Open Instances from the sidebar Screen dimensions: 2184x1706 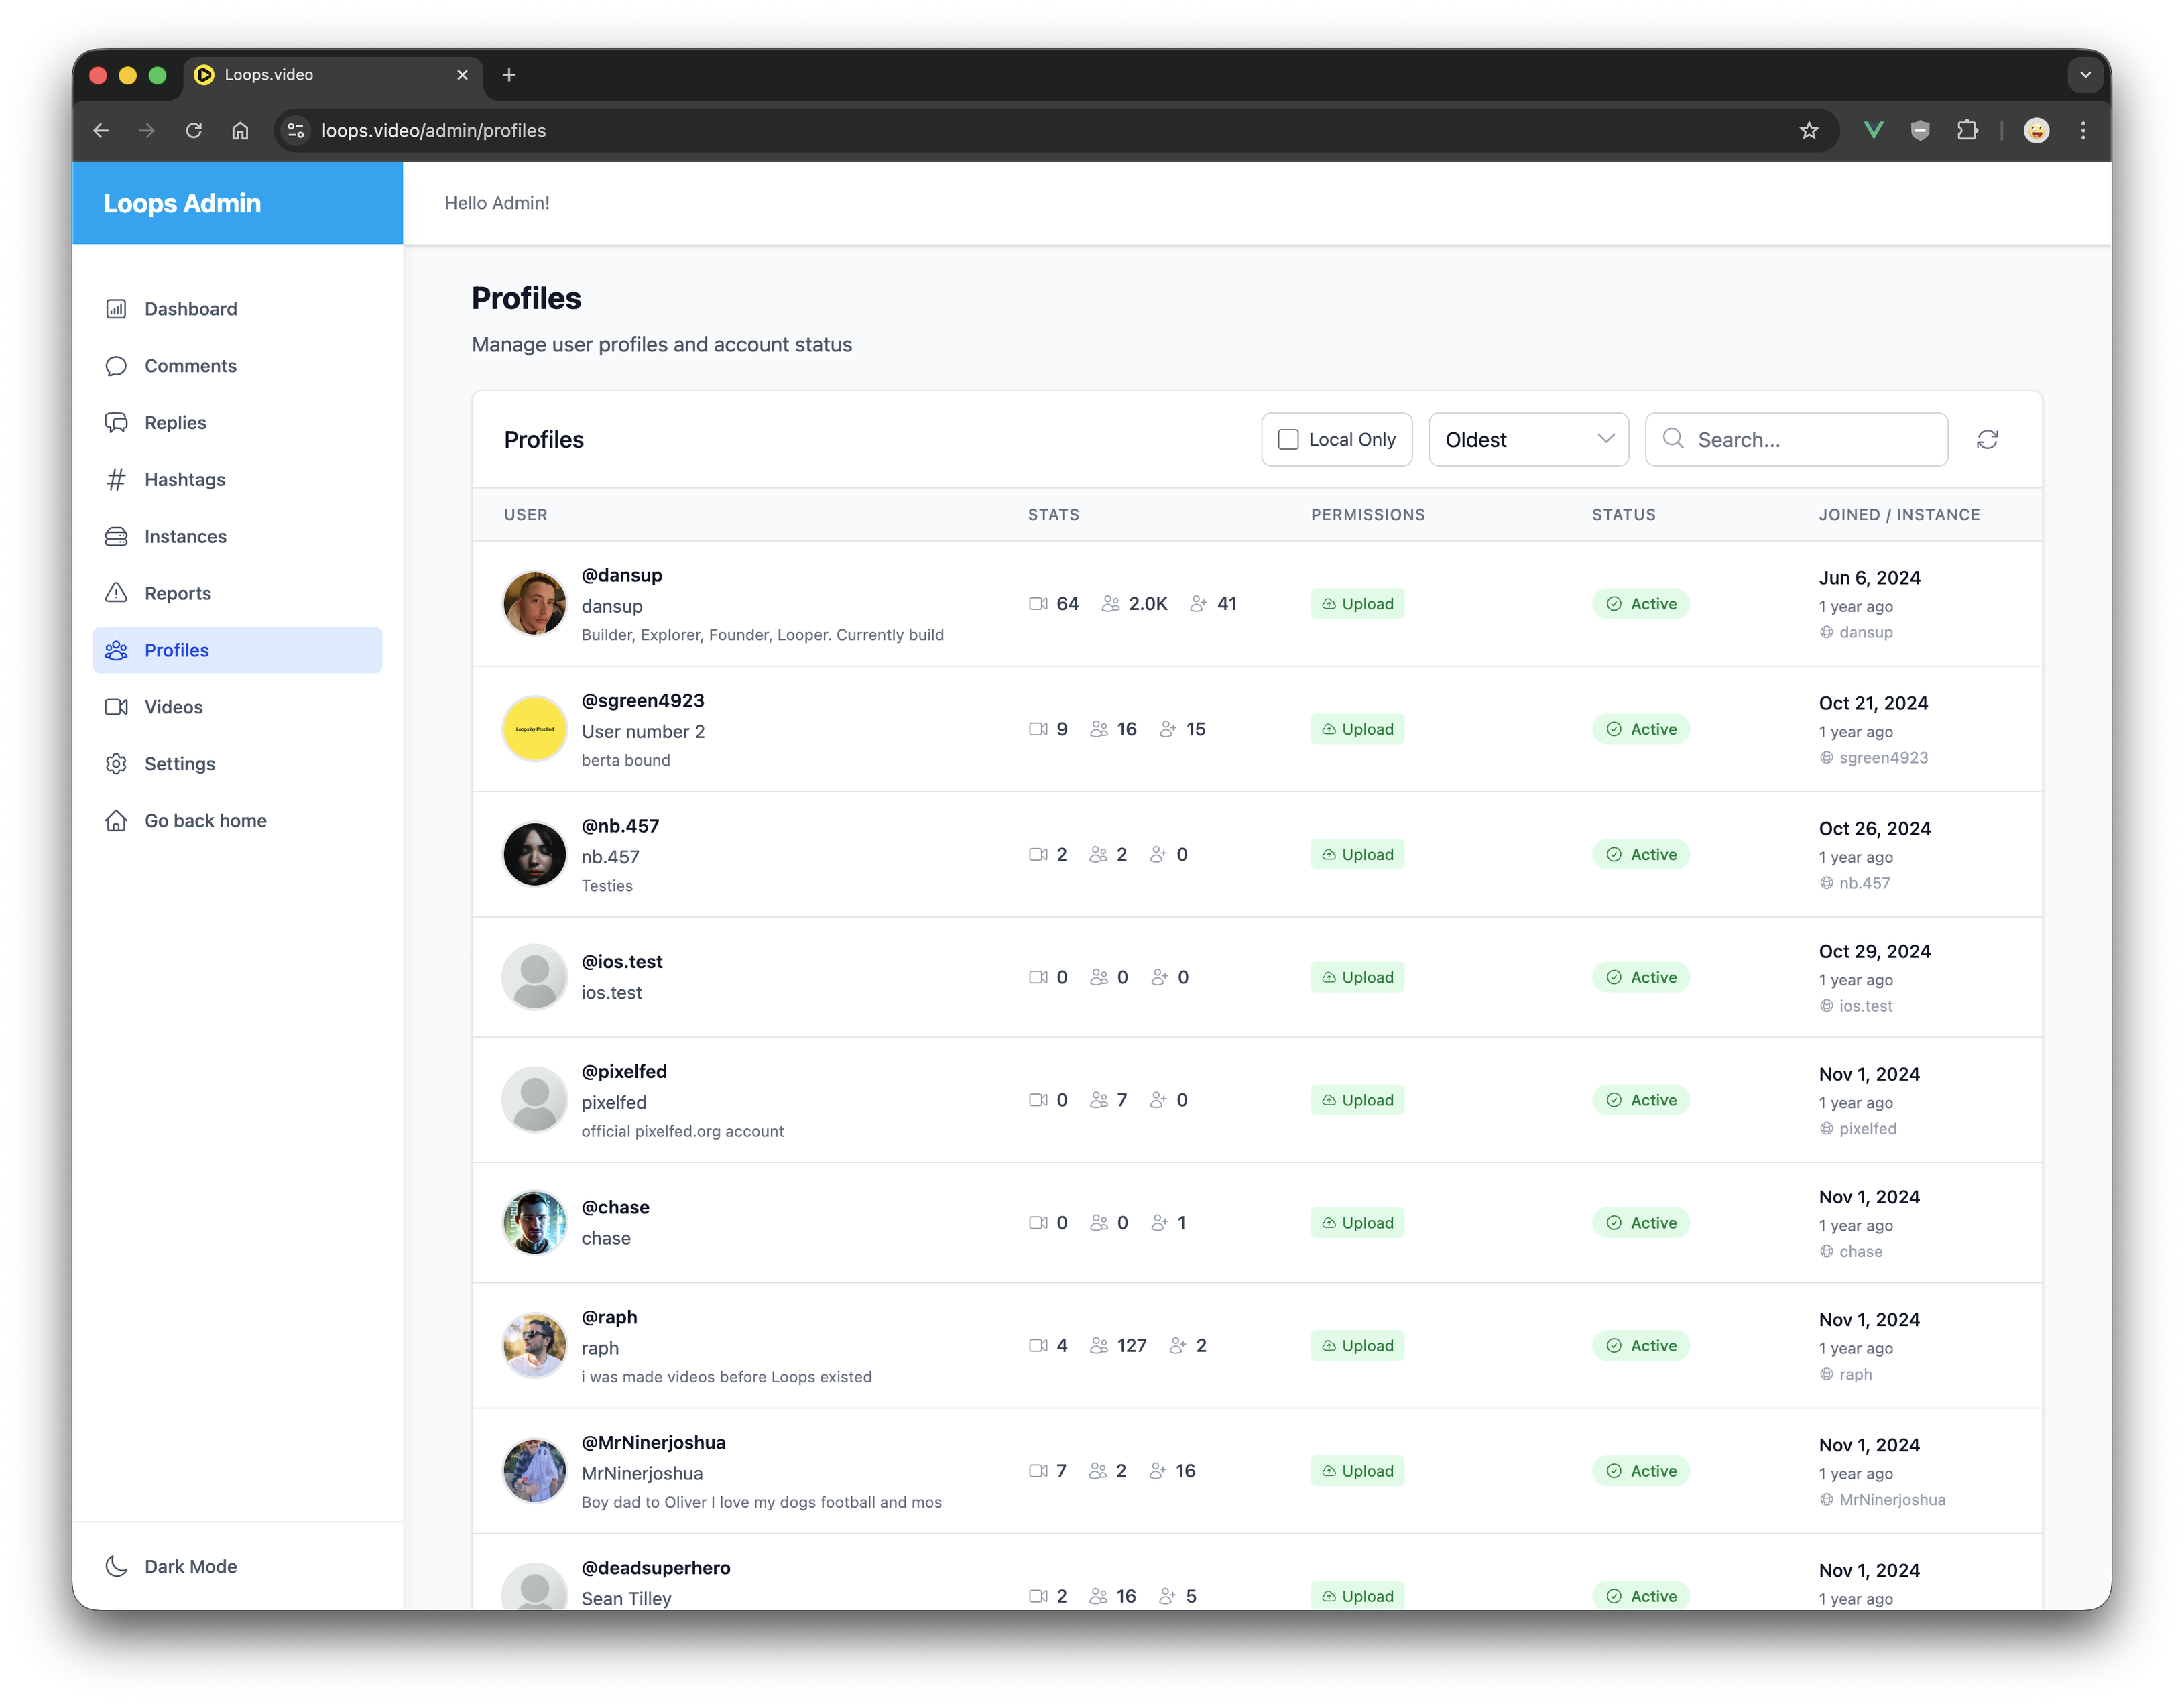pos(185,537)
